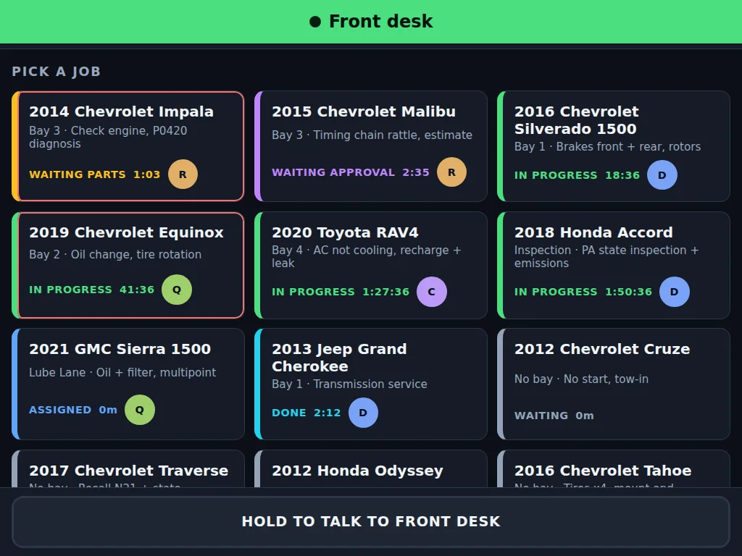Image resolution: width=742 pixels, height=556 pixels.
Task: Hold the talk to front desk button
Action: (371, 521)
